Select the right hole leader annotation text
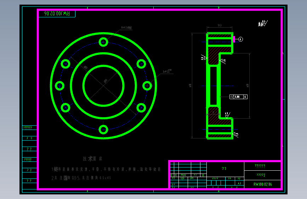The image size is (307, 199). tap(167, 71)
